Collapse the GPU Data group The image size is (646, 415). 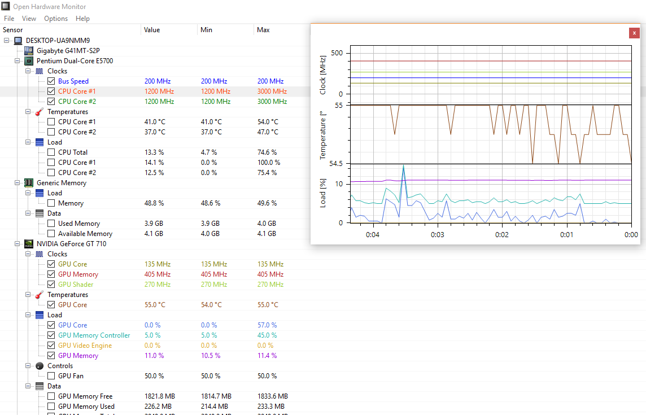point(28,386)
